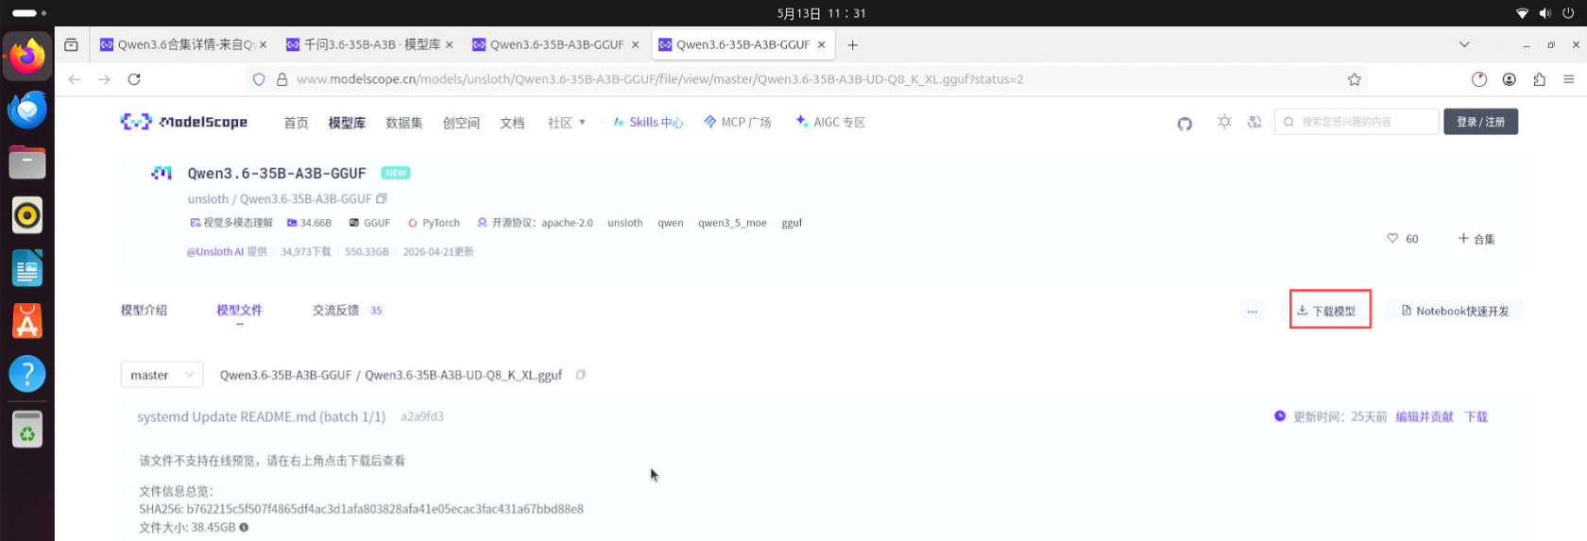Focus the ModelScope search box

tap(1357, 122)
